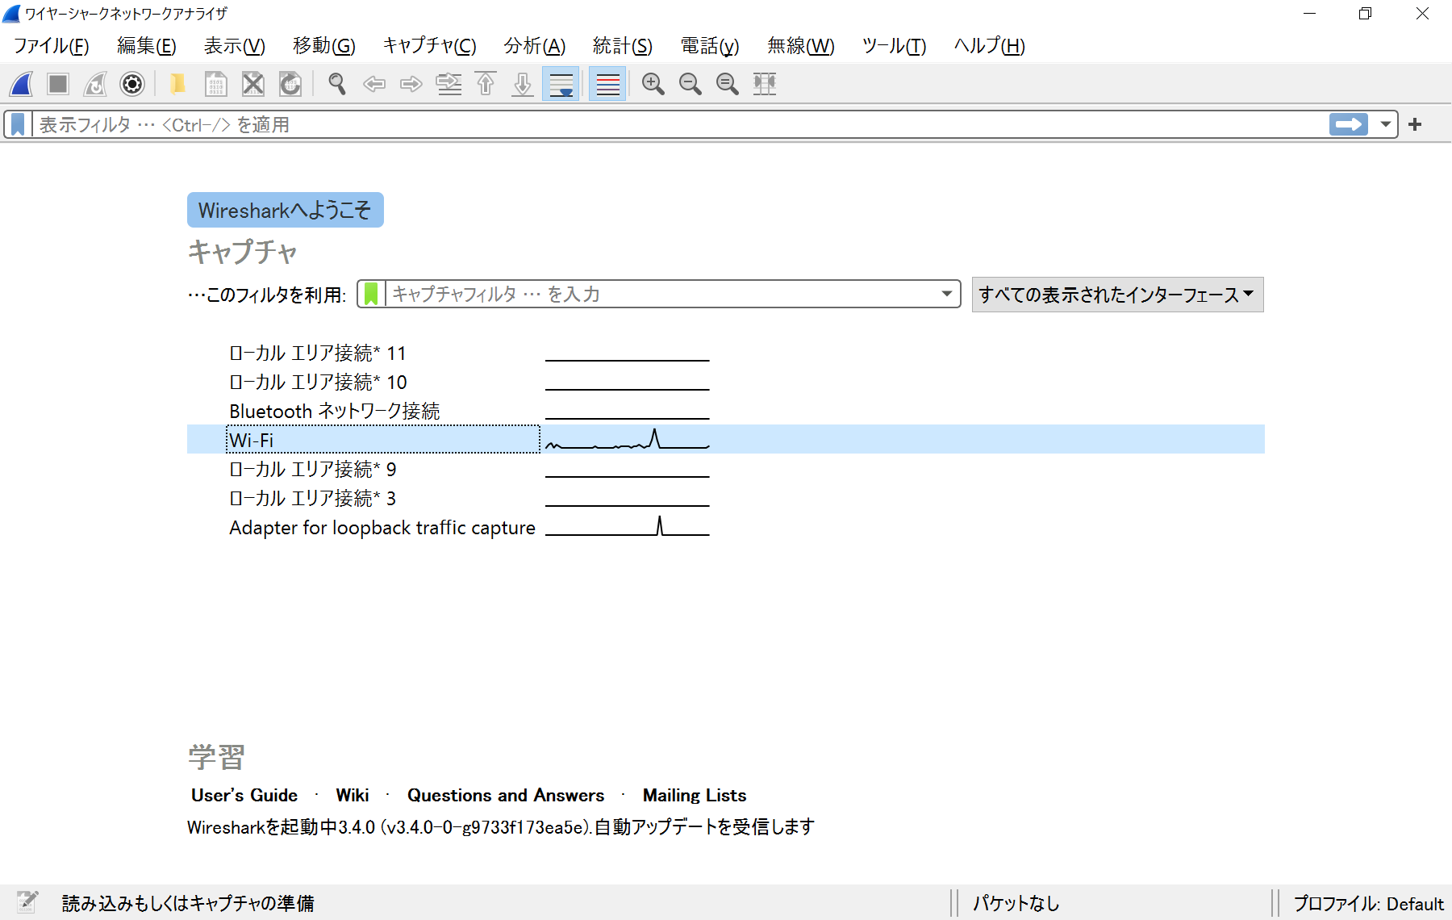This screenshot has width=1452, height=920.
Task: Select ローカル エリア接続* 11 interface
Action: click(x=726, y=353)
